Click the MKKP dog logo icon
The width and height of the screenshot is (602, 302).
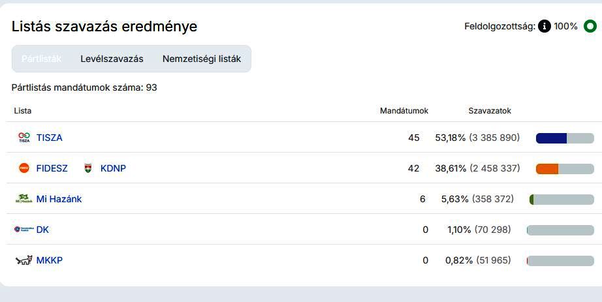coord(24,260)
